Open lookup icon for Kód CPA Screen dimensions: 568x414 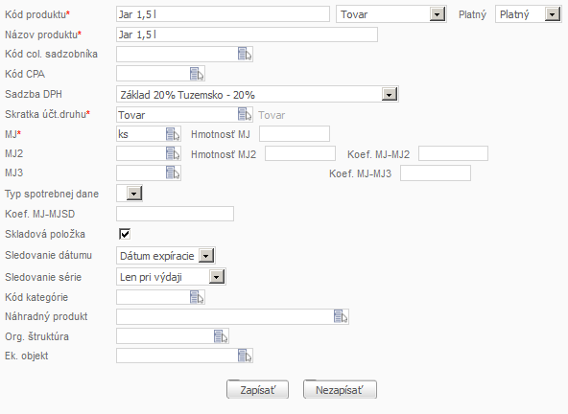[x=197, y=74]
